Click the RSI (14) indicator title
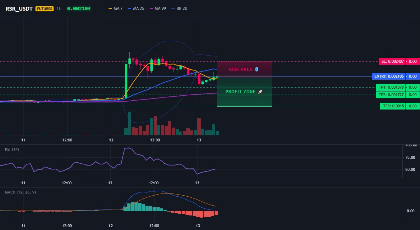 12,149
